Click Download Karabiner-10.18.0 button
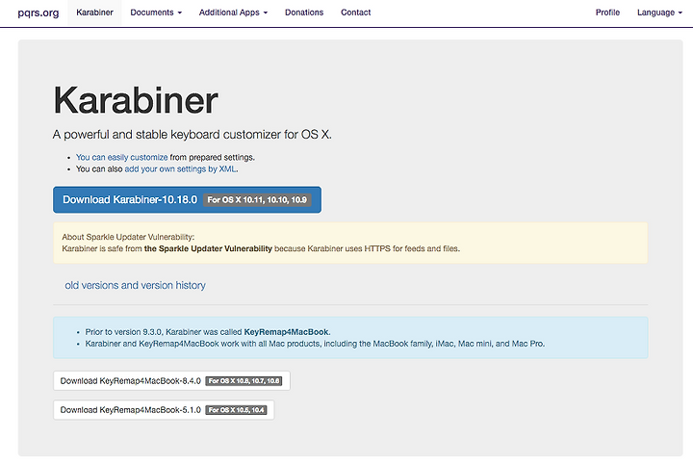This screenshot has width=693, height=464. point(187,199)
